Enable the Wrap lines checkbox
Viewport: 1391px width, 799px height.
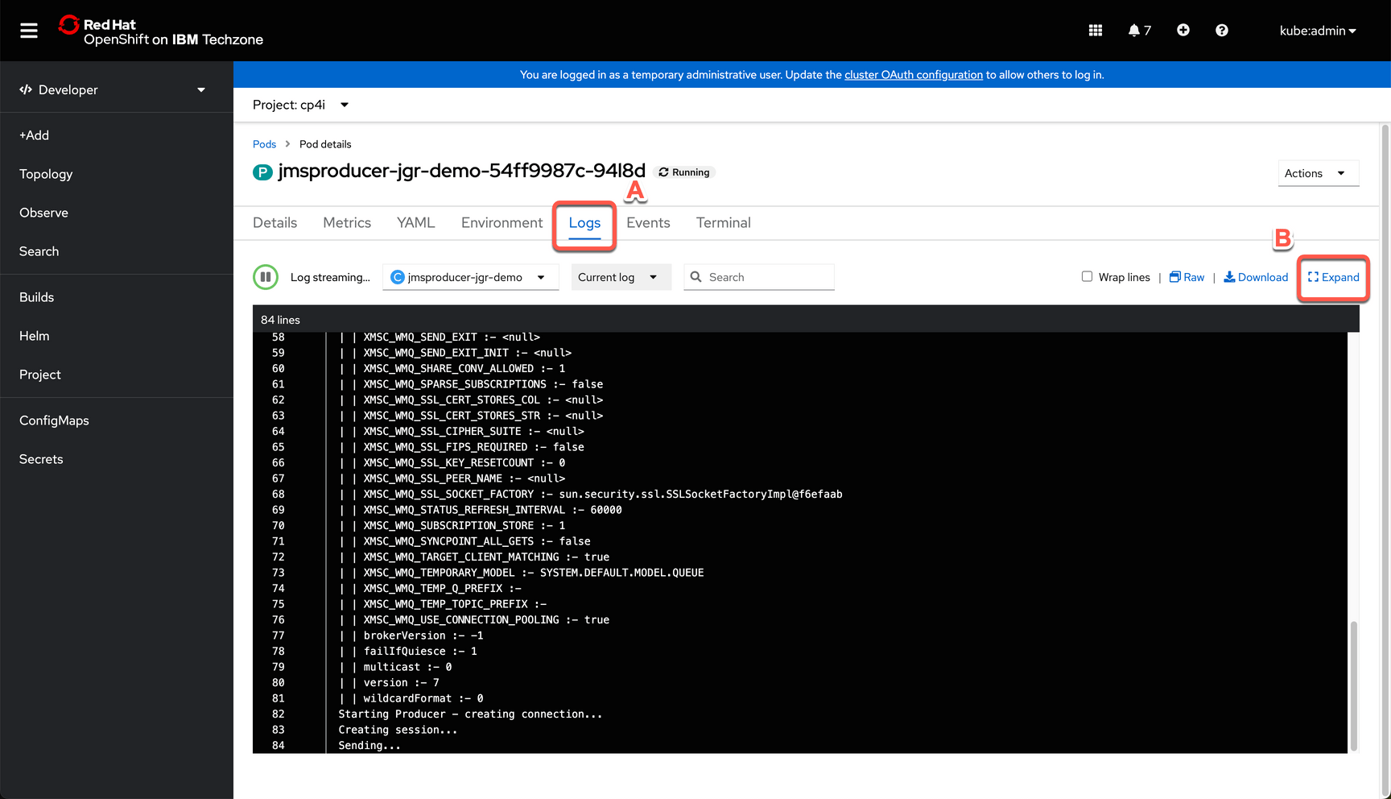click(1086, 276)
